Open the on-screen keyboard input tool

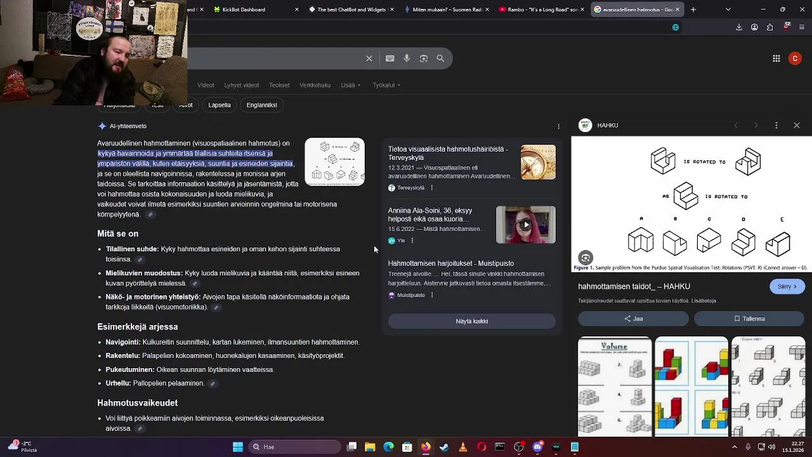[390, 58]
